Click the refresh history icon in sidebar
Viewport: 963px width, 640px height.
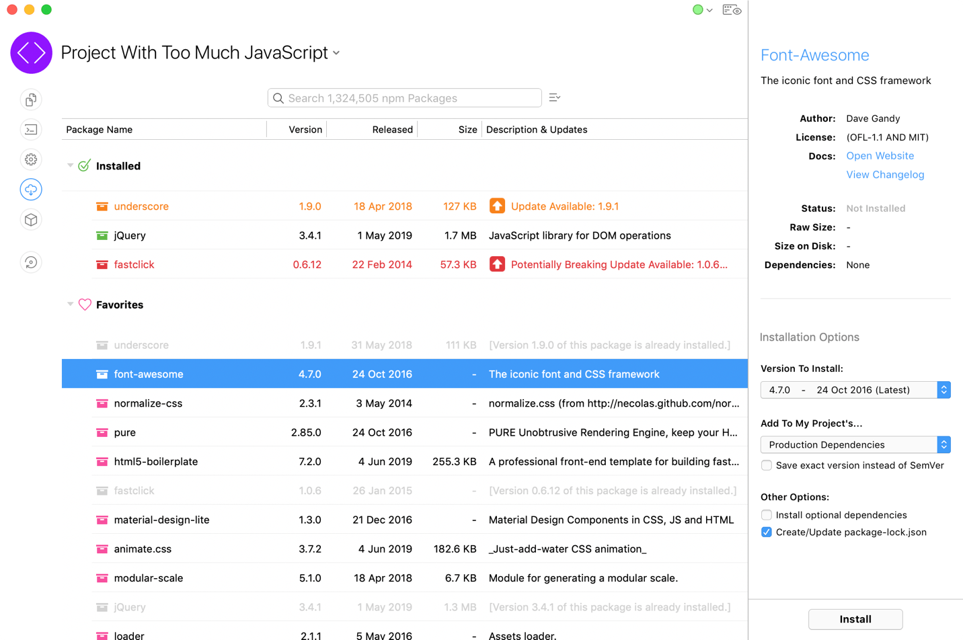click(31, 262)
